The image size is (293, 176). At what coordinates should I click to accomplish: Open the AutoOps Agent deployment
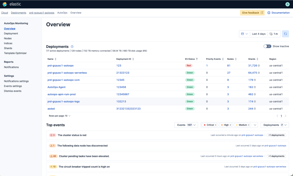[56, 87]
